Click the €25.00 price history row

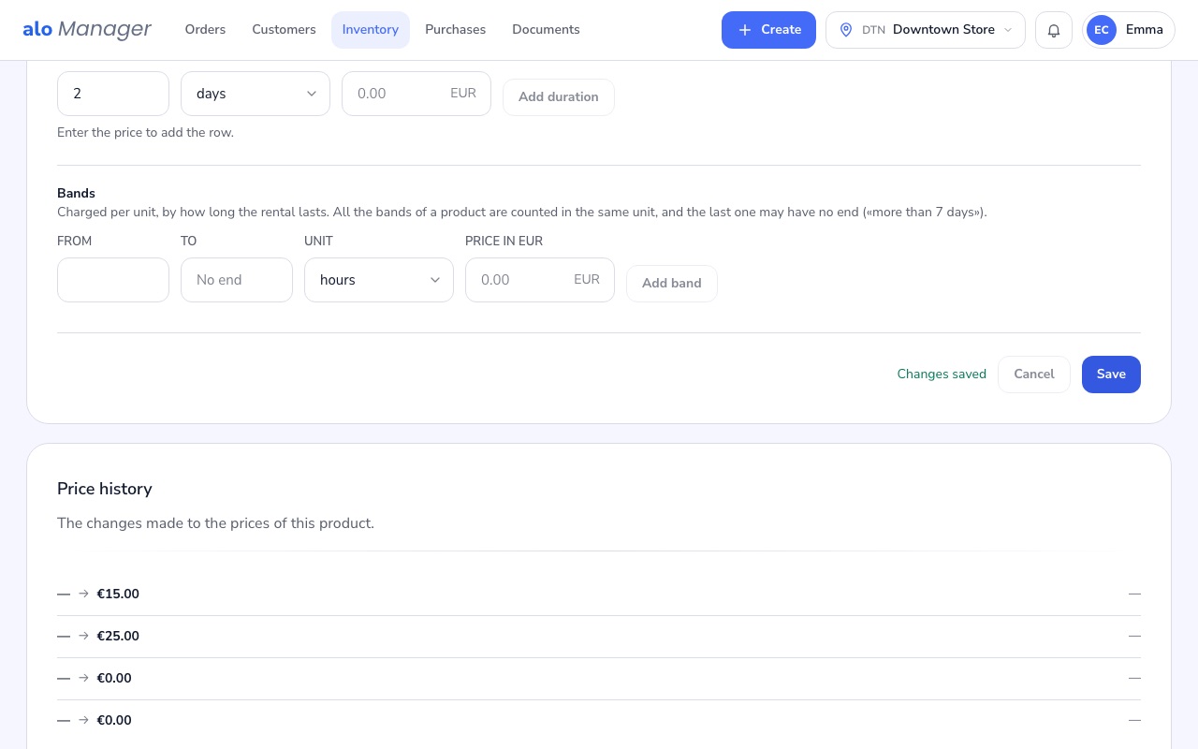coord(599,636)
